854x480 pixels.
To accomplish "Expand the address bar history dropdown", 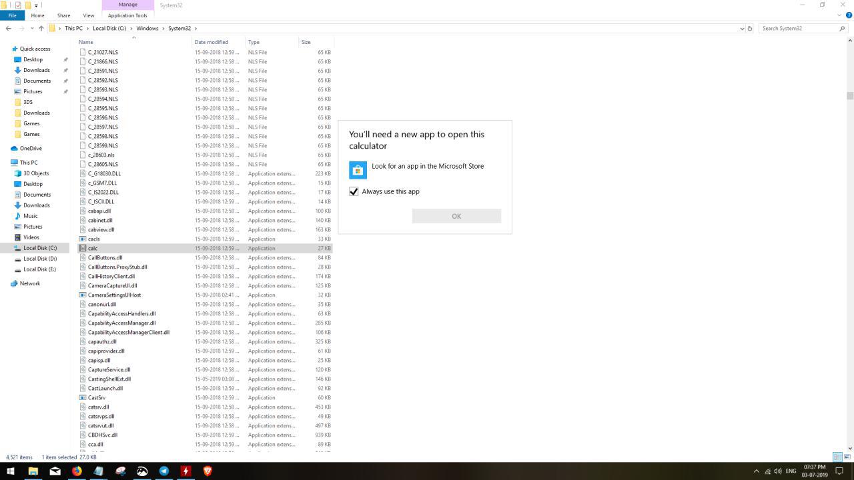I will [742, 28].
